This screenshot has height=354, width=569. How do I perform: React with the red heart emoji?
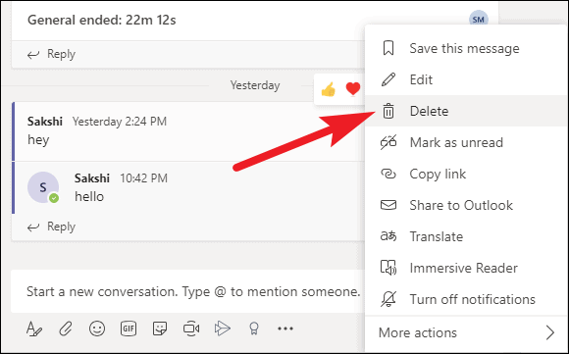click(353, 89)
